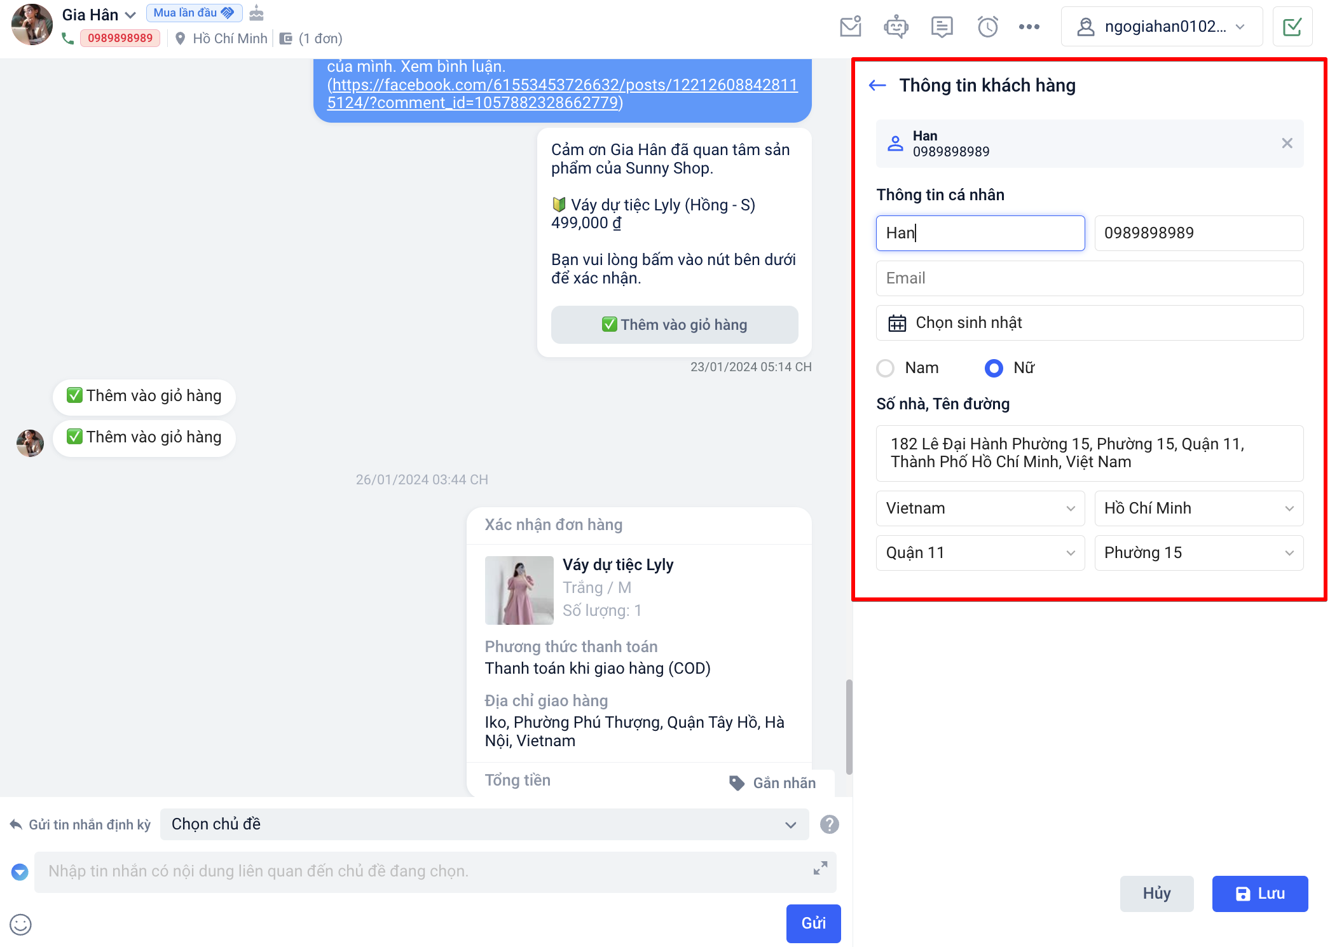Click the mail envelope icon in header
1330x947 pixels.
[x=850, y=27]
